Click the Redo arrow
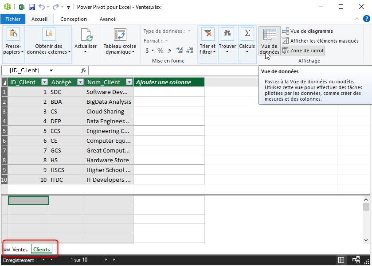372x266 pixels. click(55, 7)
